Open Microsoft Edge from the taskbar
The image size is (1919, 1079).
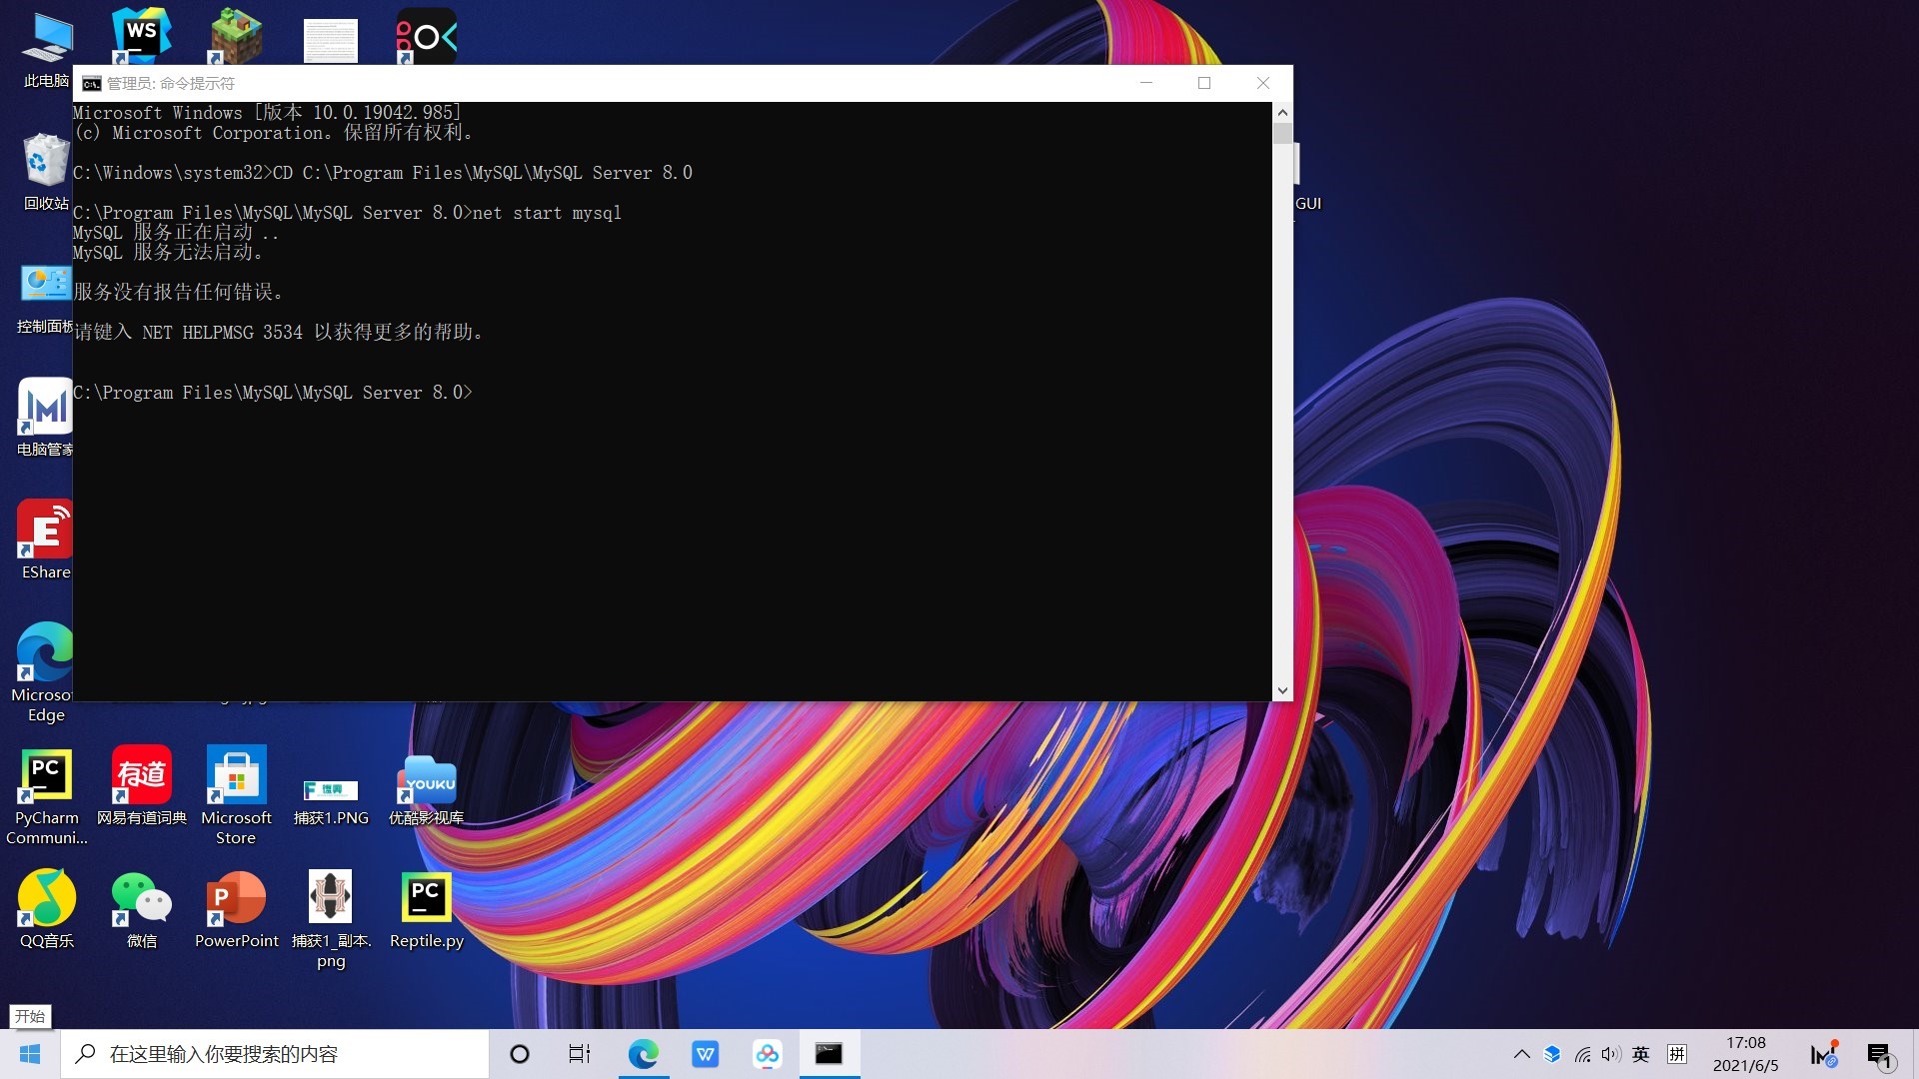643,1054
